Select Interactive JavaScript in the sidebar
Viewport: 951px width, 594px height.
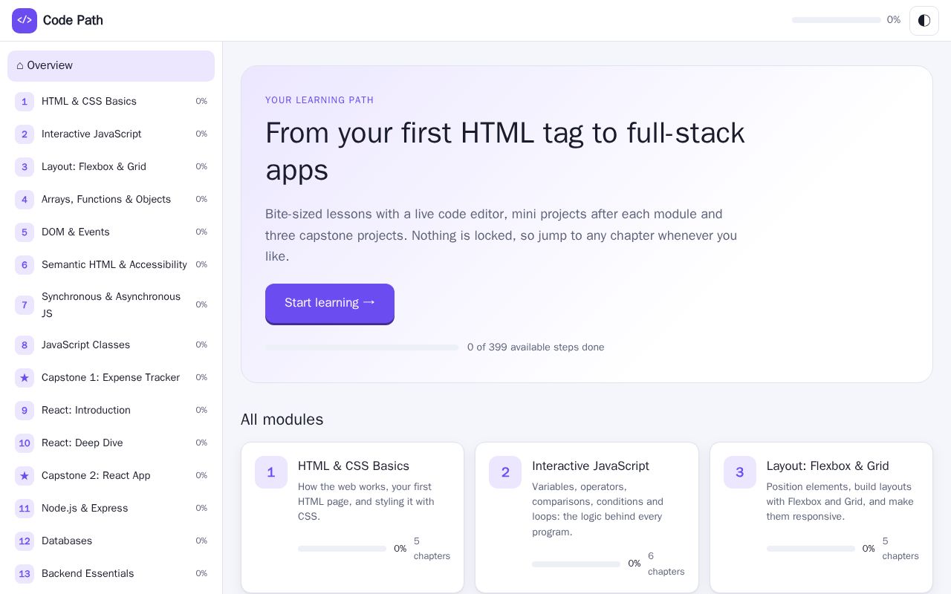click(x=111, y=134)
